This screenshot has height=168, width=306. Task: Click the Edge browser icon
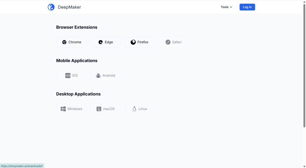[101, 42]
